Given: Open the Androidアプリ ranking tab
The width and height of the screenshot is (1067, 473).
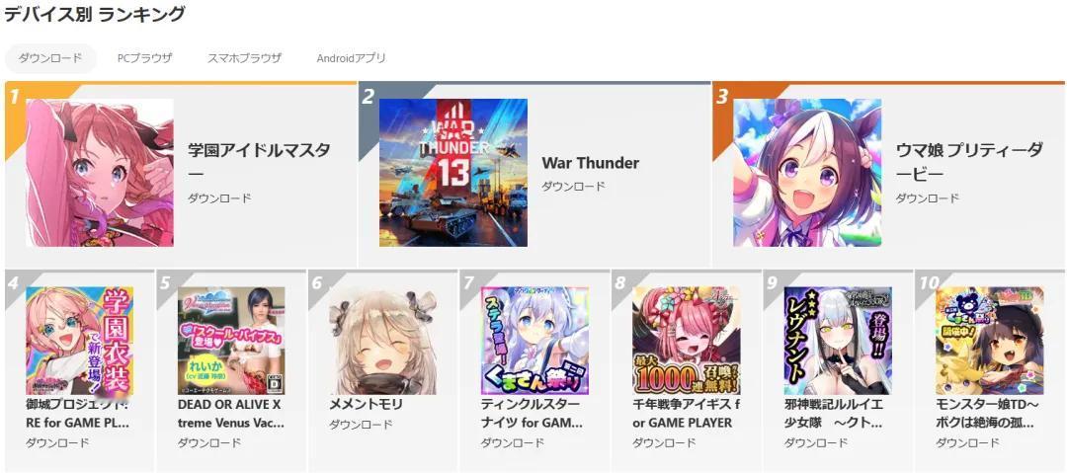Looking at the screenshot, I should pos(351,58).
